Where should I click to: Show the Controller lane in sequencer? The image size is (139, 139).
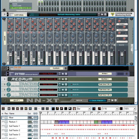[x=30, y=108]
